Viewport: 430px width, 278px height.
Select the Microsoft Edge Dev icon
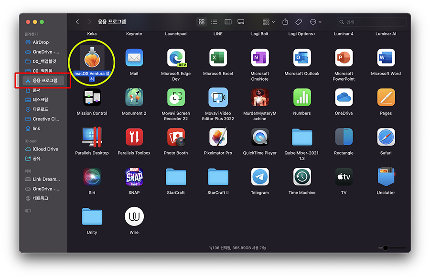[x=176, y=58]
